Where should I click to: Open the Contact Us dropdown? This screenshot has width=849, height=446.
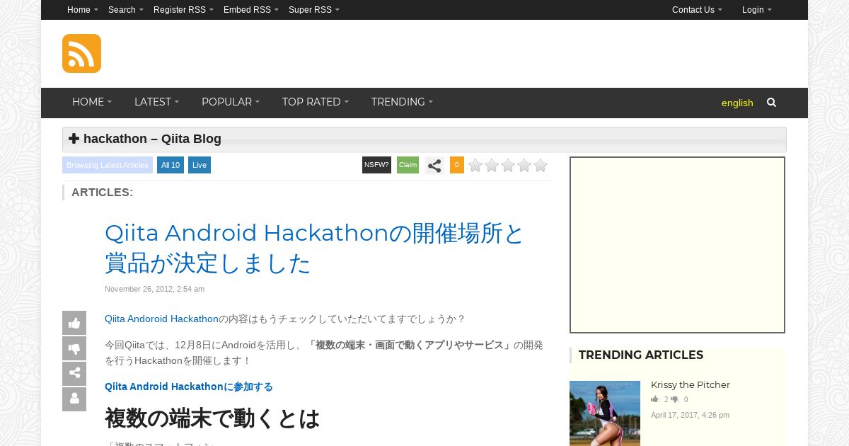point(697,10)
